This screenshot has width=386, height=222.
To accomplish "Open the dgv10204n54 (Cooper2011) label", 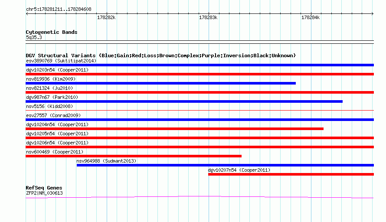I will tap(57, 124).
